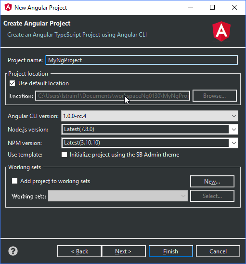246x264 pixels.
Task: Close the New Angular Project dialog
Action: coord(234,7)
